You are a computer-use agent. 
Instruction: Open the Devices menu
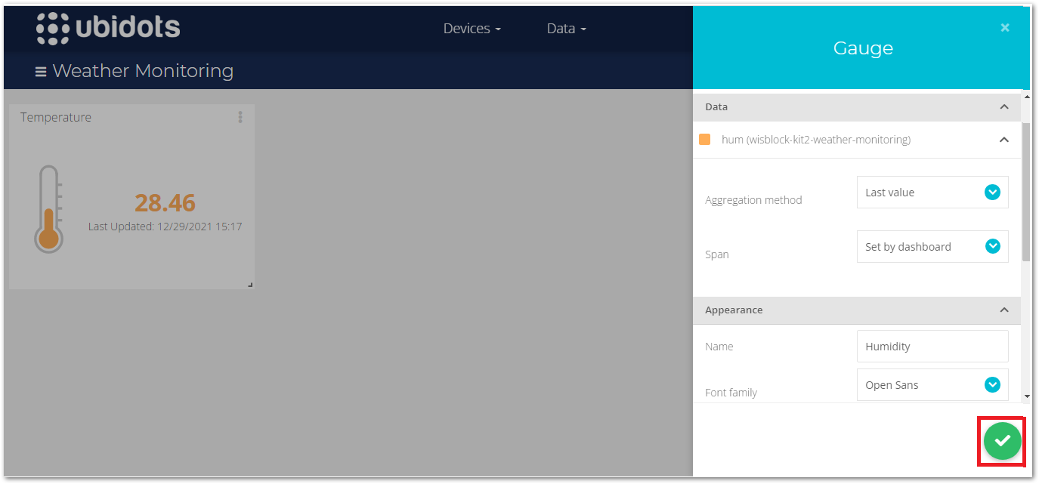coord(472,29)
